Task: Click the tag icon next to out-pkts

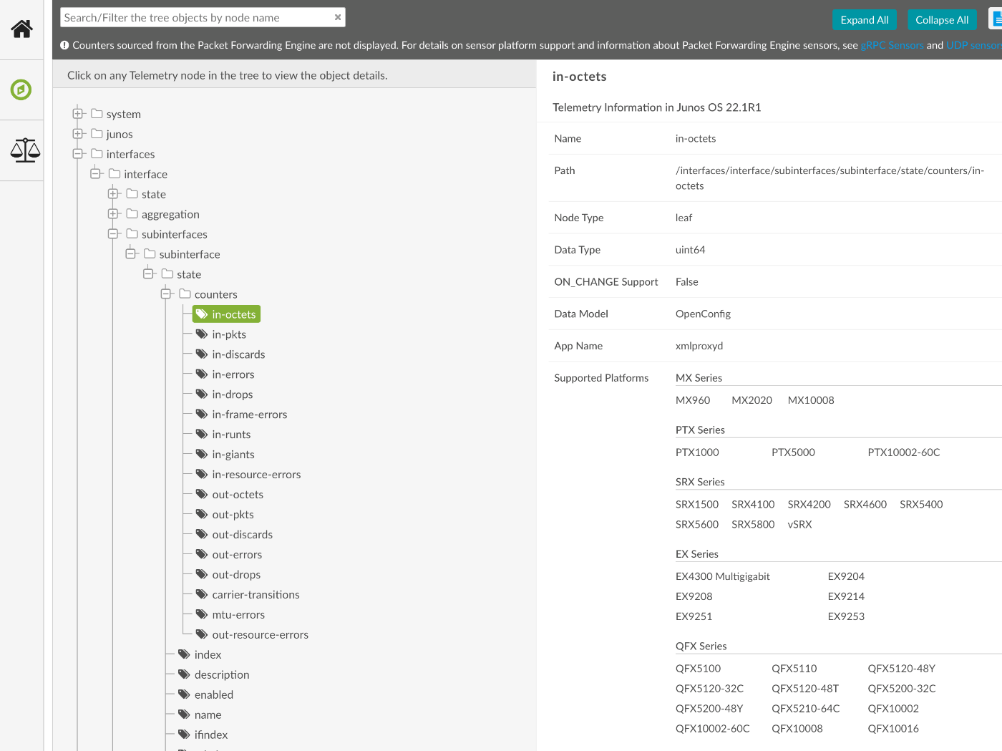Action: [x=202, y=515]
